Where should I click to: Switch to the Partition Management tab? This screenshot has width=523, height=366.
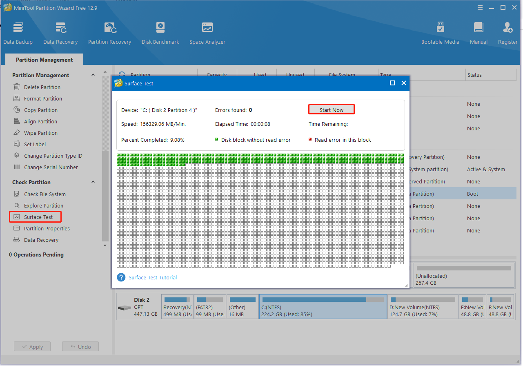[45, 60]
